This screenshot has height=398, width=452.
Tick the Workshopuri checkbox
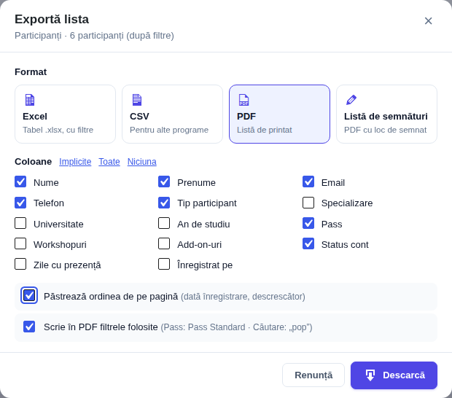coord(20,243)
